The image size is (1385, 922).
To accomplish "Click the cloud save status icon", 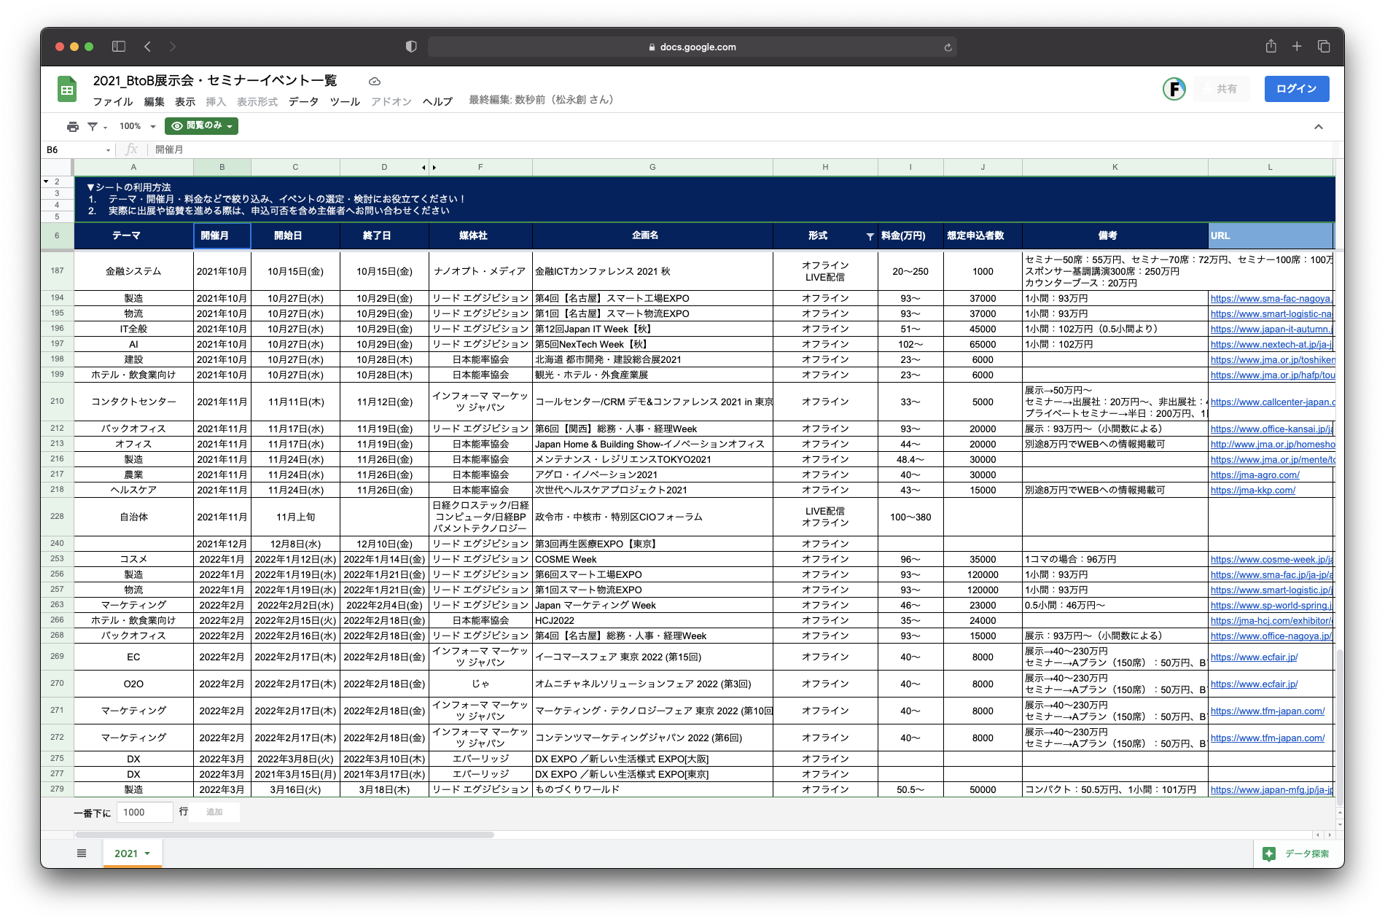I will pyautogui.click(x=375, y=81).
